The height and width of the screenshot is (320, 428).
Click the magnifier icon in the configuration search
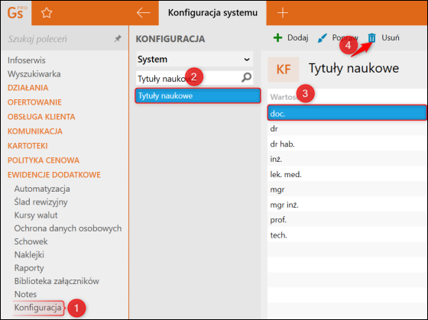point(246,77)
